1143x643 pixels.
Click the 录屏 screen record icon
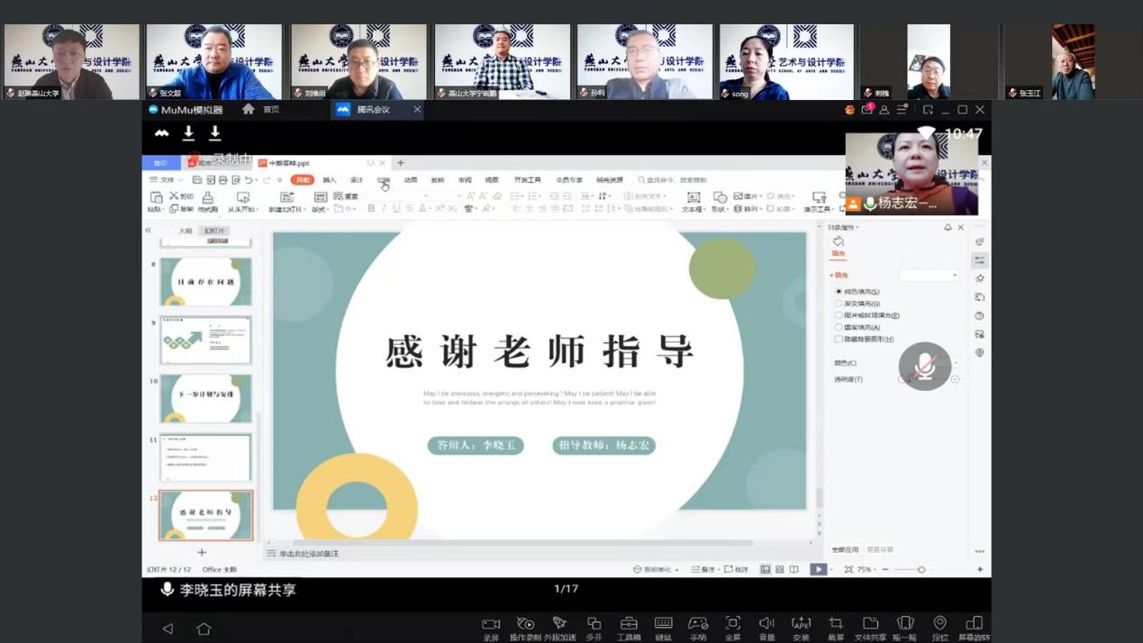click(x=491, y=624)
